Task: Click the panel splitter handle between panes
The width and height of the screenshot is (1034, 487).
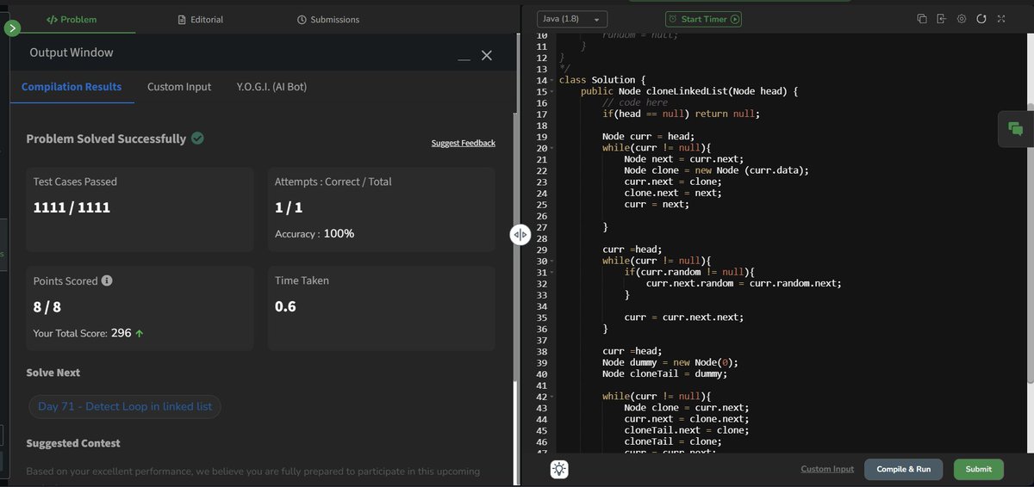Action: tap(520, 234)
